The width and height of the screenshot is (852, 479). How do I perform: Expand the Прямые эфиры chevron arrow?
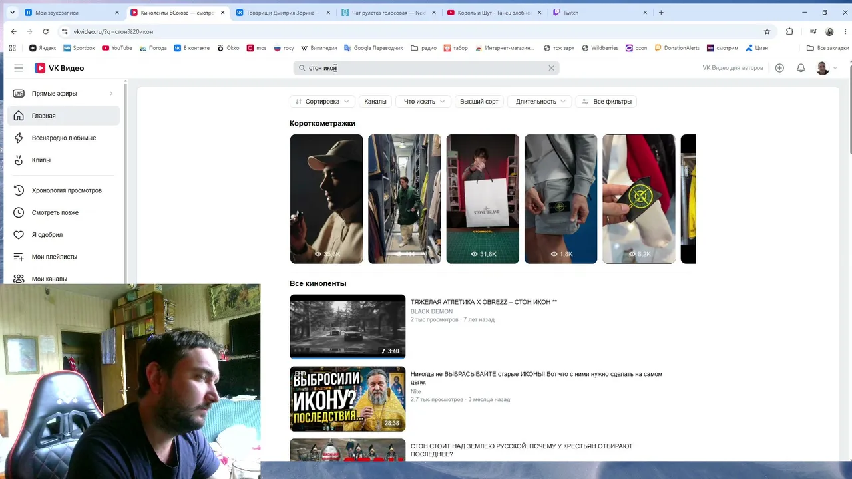[111, 94]
